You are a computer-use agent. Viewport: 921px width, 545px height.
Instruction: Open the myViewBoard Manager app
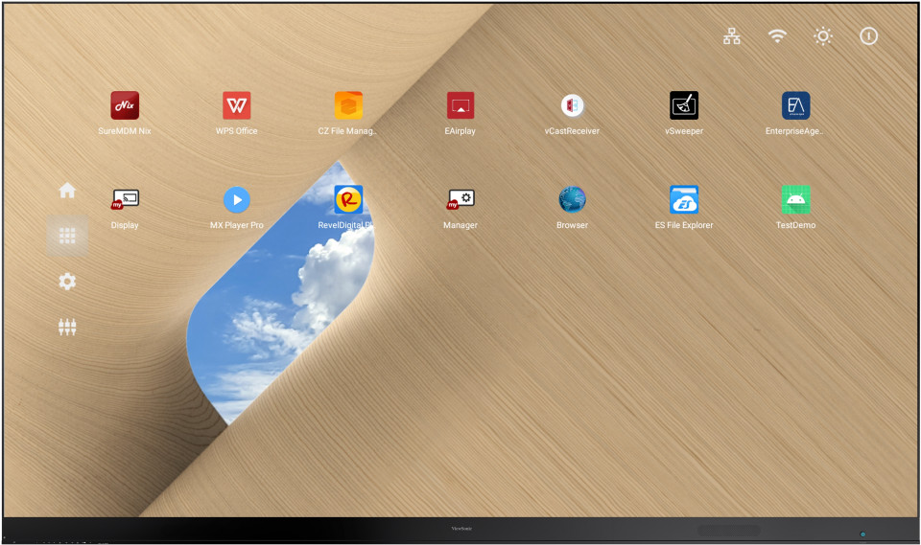[x=460, y=199]
